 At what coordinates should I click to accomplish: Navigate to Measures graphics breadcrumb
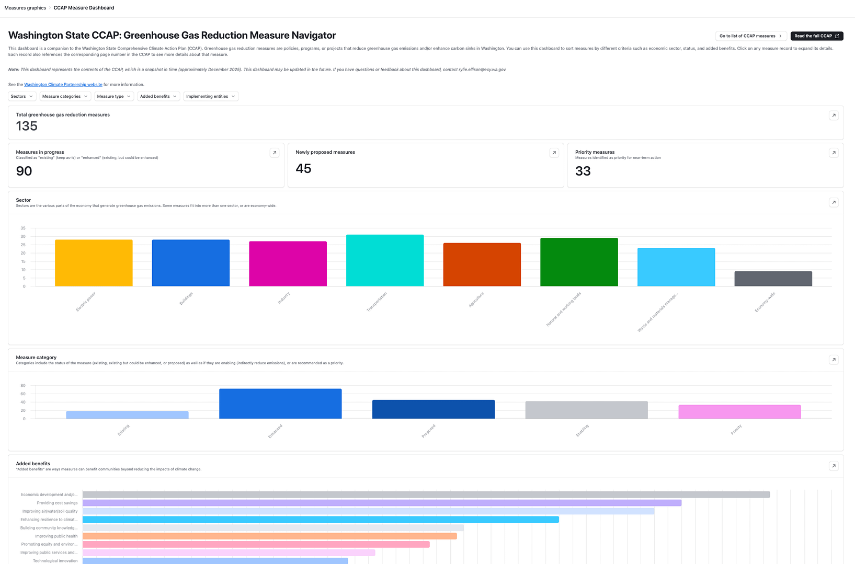(25, 8)
